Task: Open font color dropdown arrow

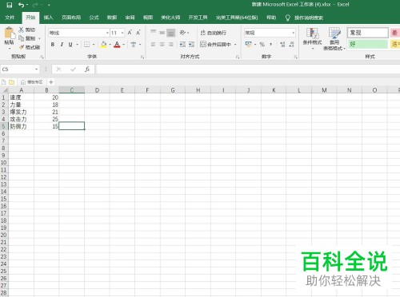Action: (124, 45)
